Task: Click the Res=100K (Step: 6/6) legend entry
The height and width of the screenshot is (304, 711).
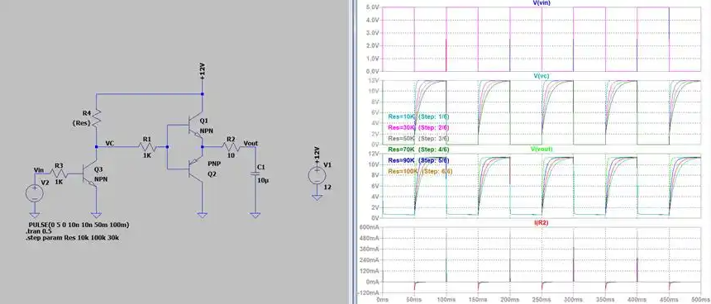Action: coord(420,171)
